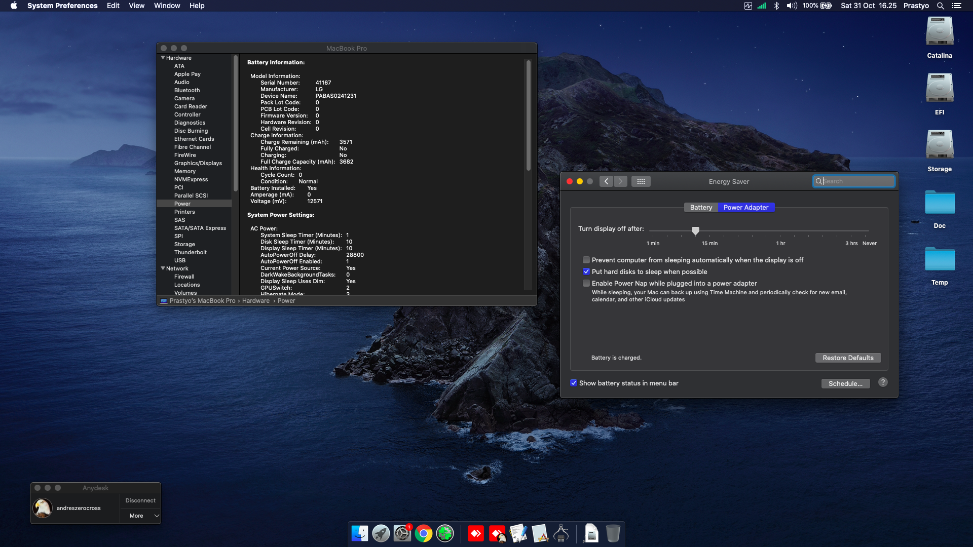Screen dimensions: 973x547
Task: Open the View menu
Action: coord(136,6)
